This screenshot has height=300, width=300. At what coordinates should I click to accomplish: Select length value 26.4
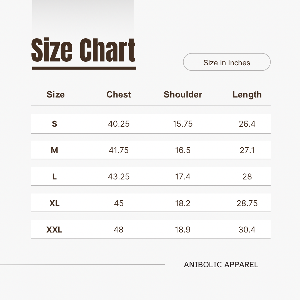247,124
